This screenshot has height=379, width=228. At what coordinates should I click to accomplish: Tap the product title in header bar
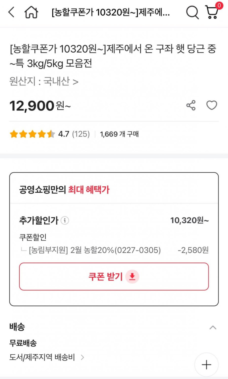coord(111,13)
